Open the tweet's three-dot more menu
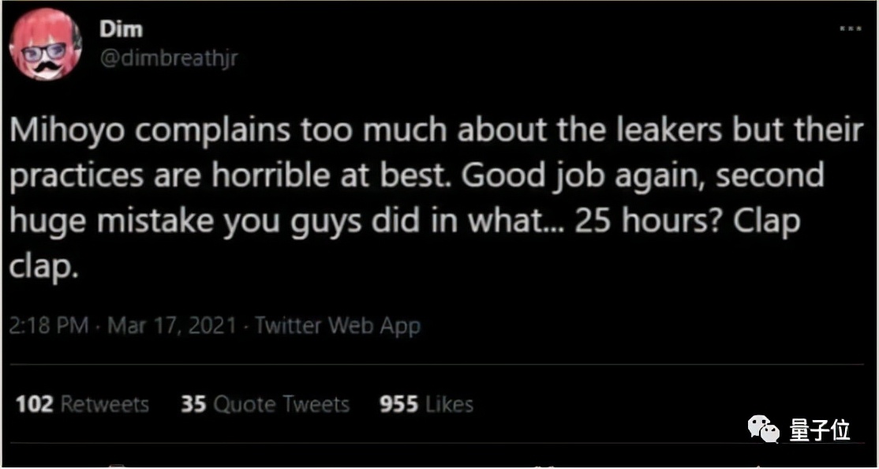This screenshot has width=879, height=469. [x=850, y=28]
